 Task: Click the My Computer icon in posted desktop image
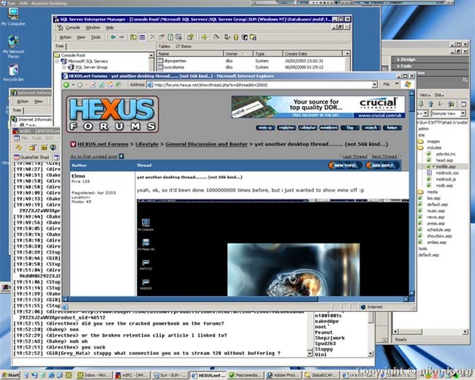pyautogui.click(x=145, y=223)
